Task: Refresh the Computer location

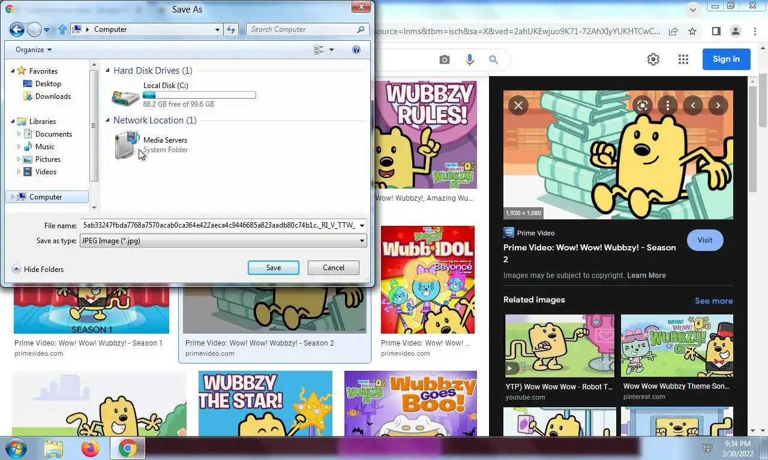Action: (231, 29)
